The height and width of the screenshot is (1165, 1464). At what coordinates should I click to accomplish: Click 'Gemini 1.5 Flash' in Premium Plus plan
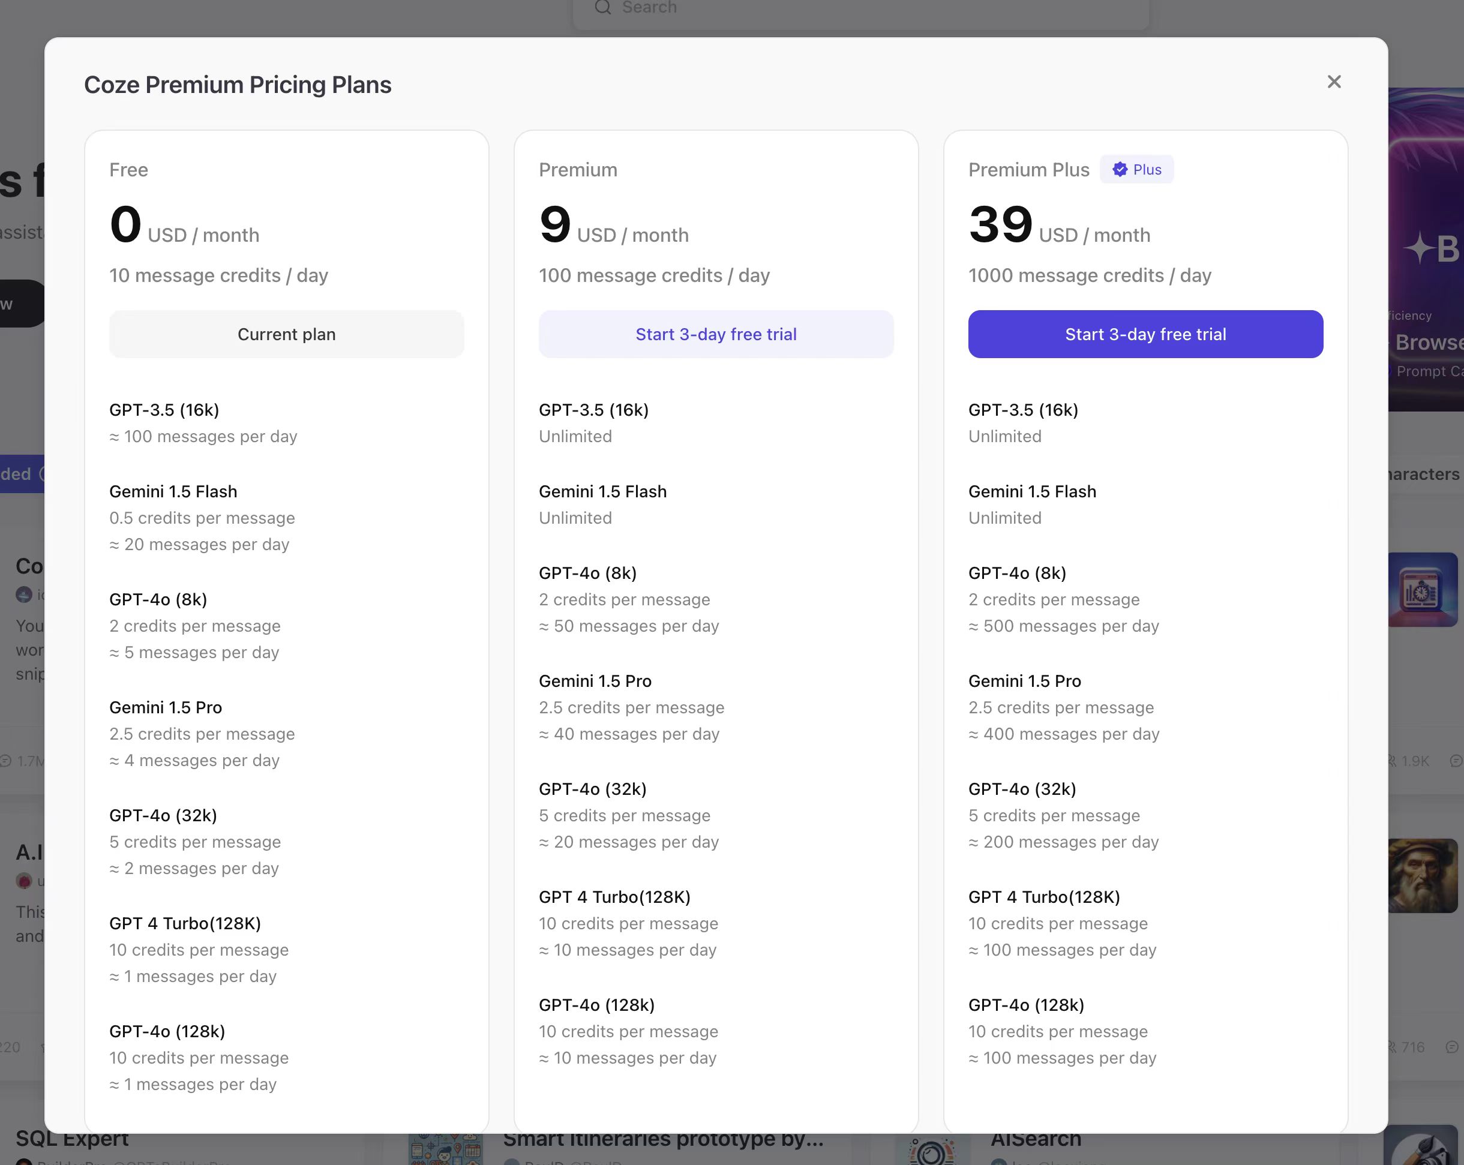tap(1032, 491)
